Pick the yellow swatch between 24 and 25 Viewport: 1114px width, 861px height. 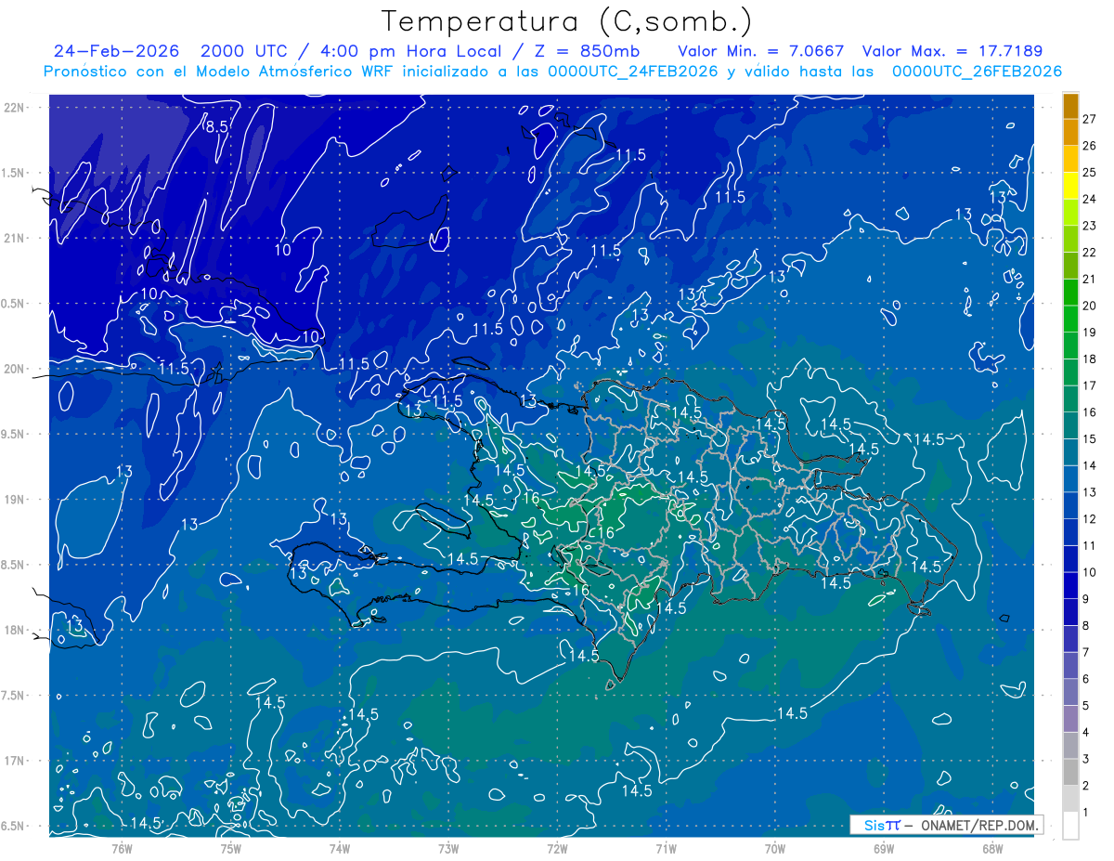pos(1071,186)
